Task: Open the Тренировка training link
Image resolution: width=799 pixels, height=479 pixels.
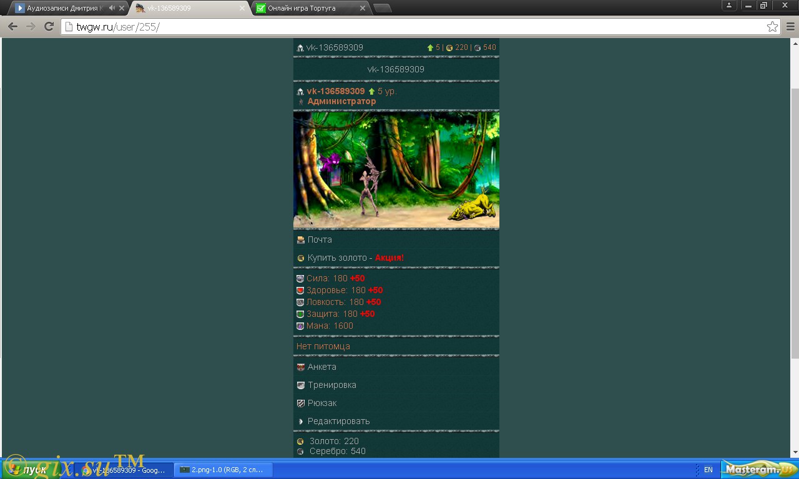Action: pyautogui.click(x=332, y=385)
